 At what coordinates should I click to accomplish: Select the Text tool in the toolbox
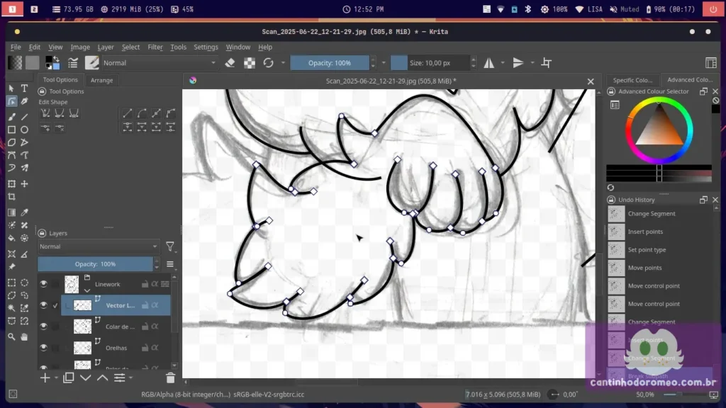(25, 88)
